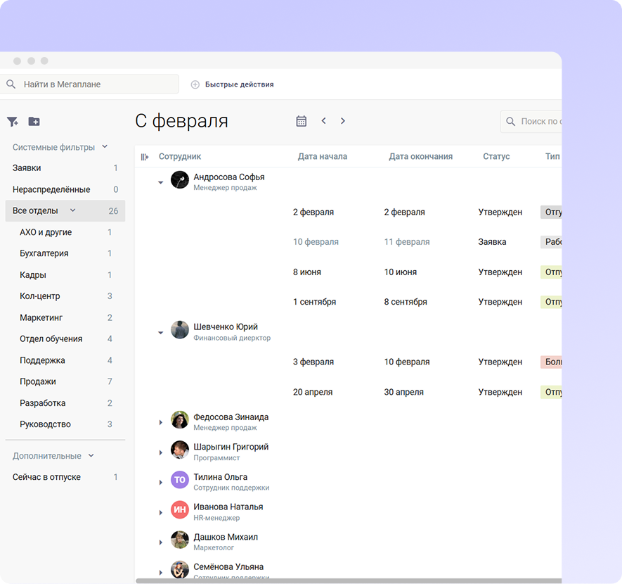622x584 pixels.
Task: Select Отдел обучения department
Action: tap(65, 338)
